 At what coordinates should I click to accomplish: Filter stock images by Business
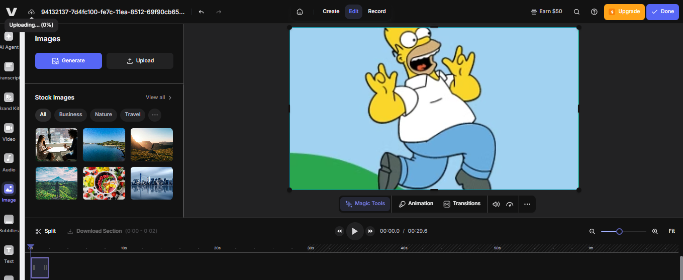(70, 115)
